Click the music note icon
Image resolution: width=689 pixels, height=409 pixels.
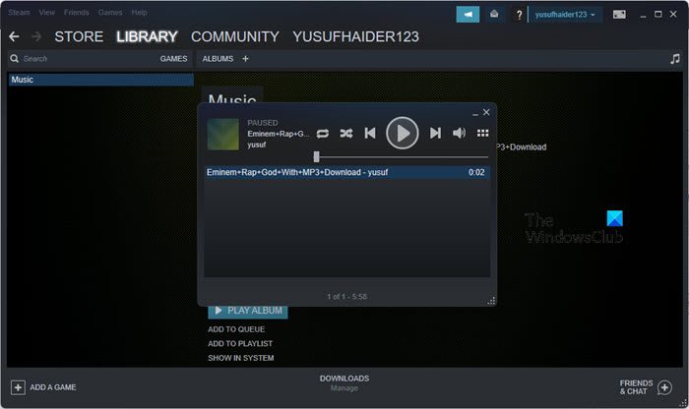click(675, 59)
